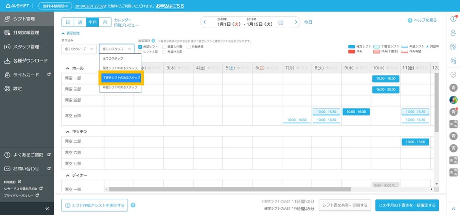This screenshot has width=460, height=215.
Task: Open the chat bubble icon in right sidebar
Action: 453,75
